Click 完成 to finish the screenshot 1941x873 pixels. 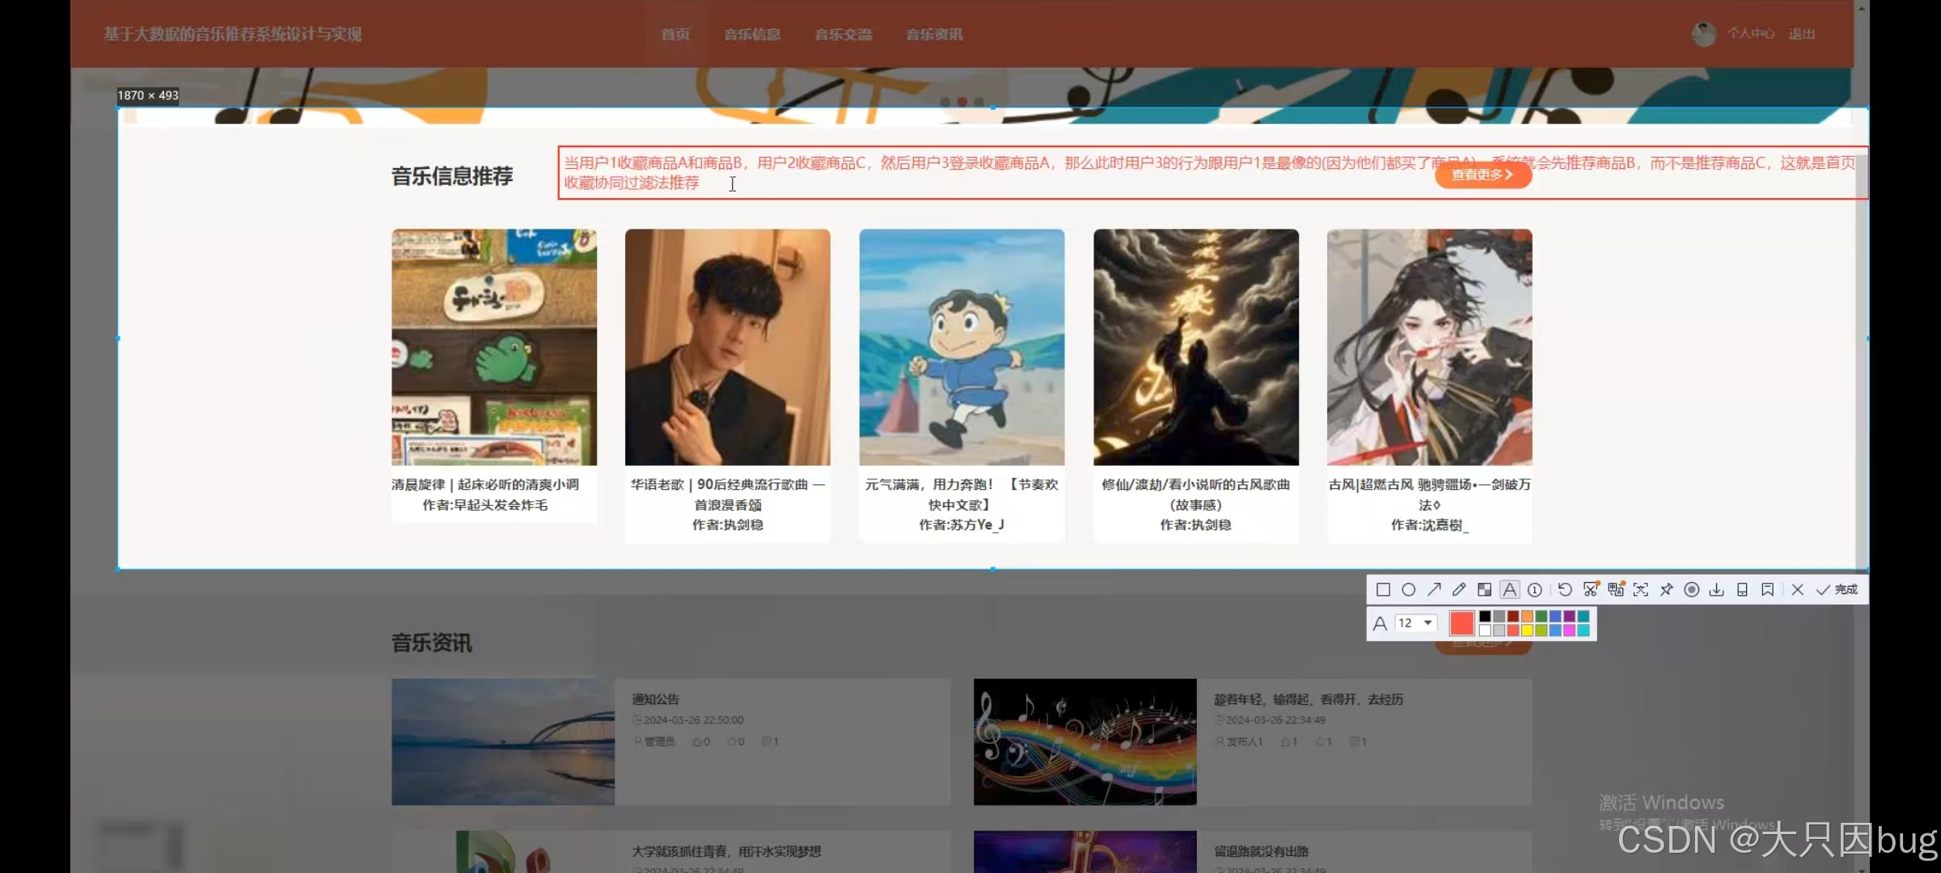coord(1837,589)
